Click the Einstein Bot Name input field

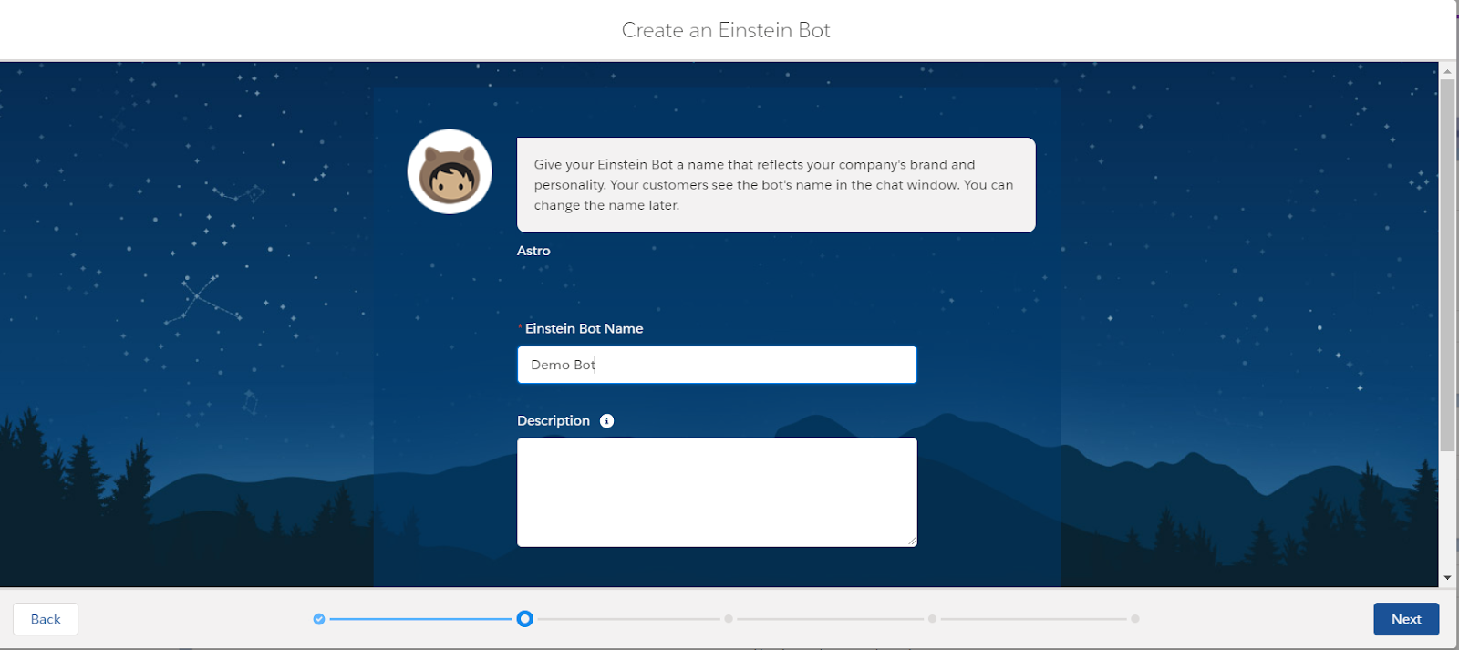tap(717, 365)
